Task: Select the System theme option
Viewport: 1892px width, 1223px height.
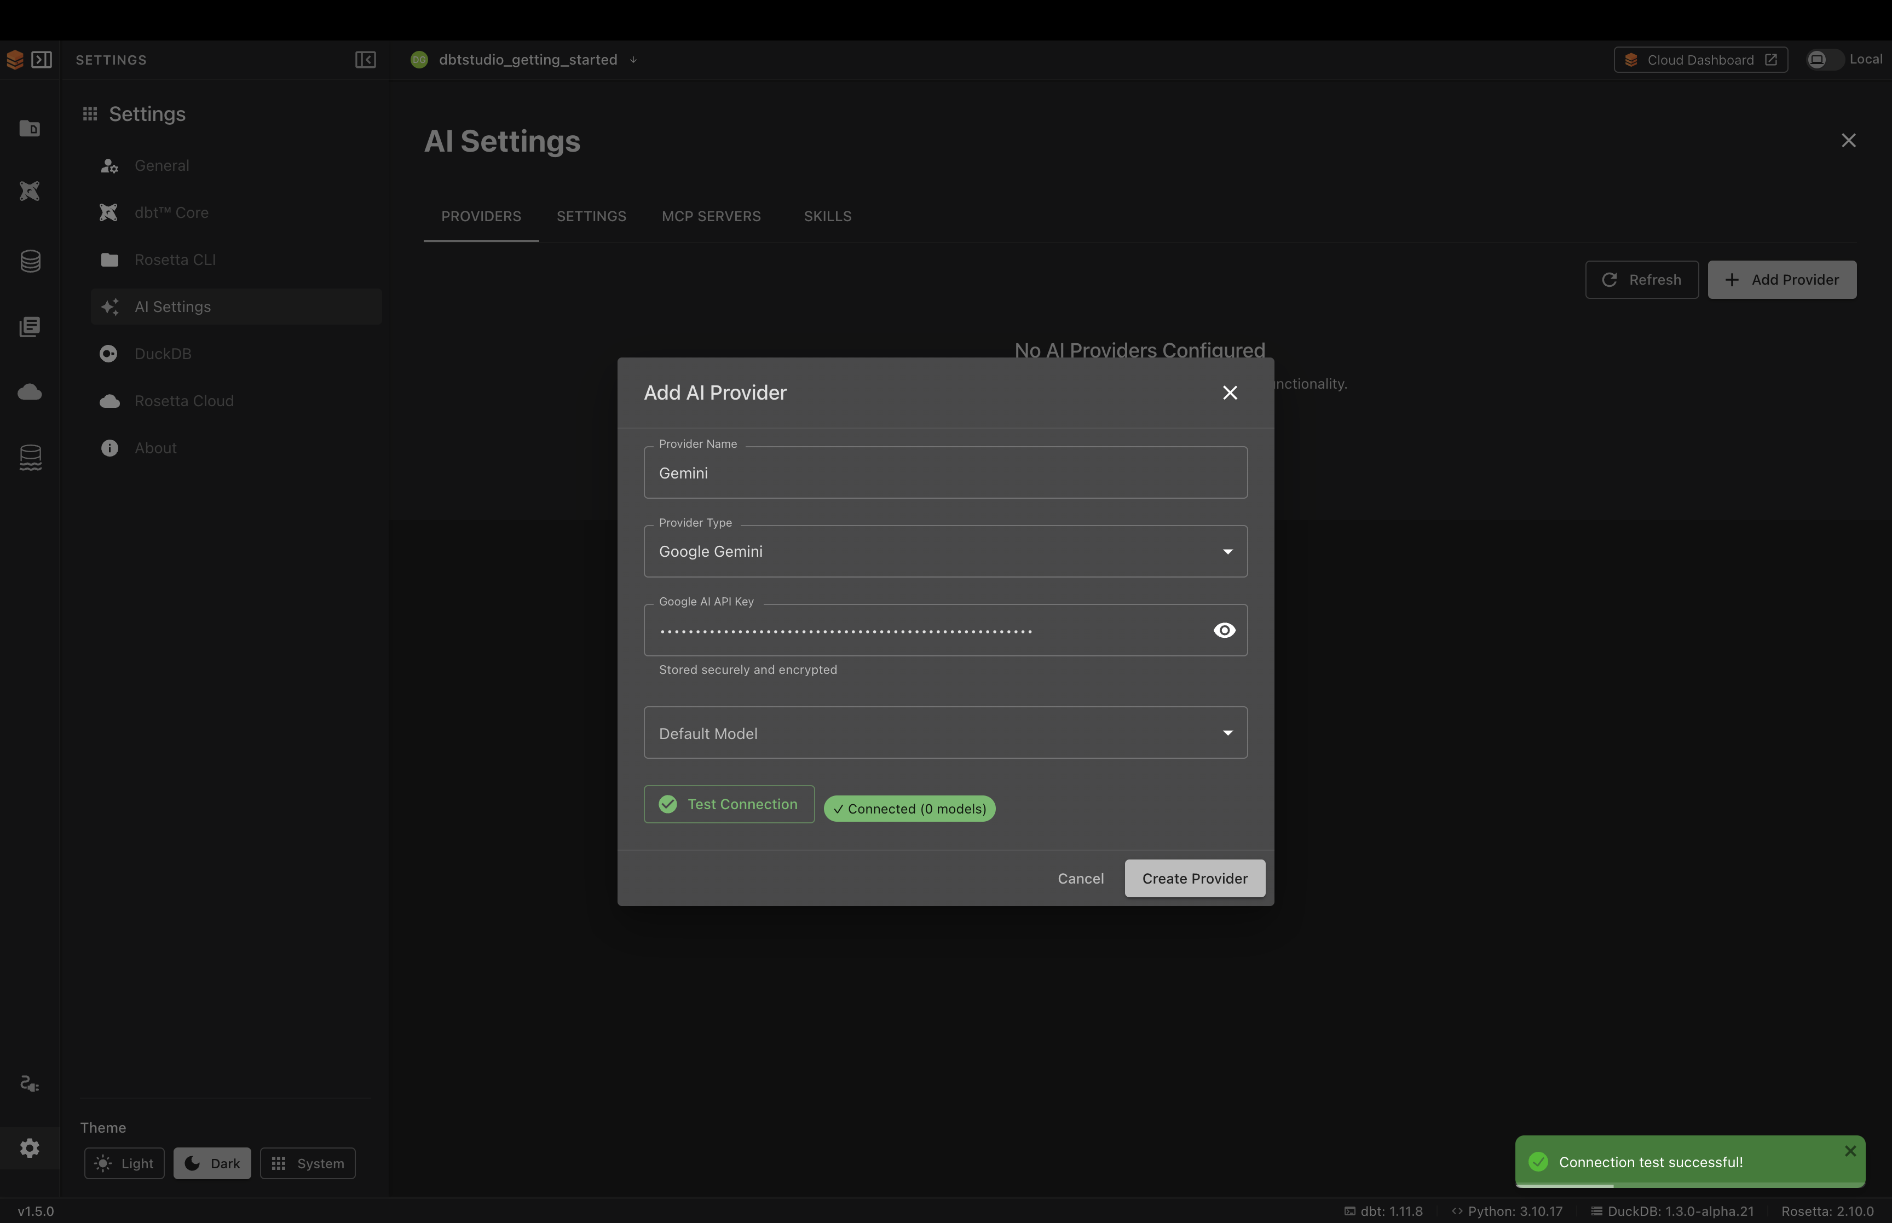Action: pyautogui.click(x=307, y=1163)
